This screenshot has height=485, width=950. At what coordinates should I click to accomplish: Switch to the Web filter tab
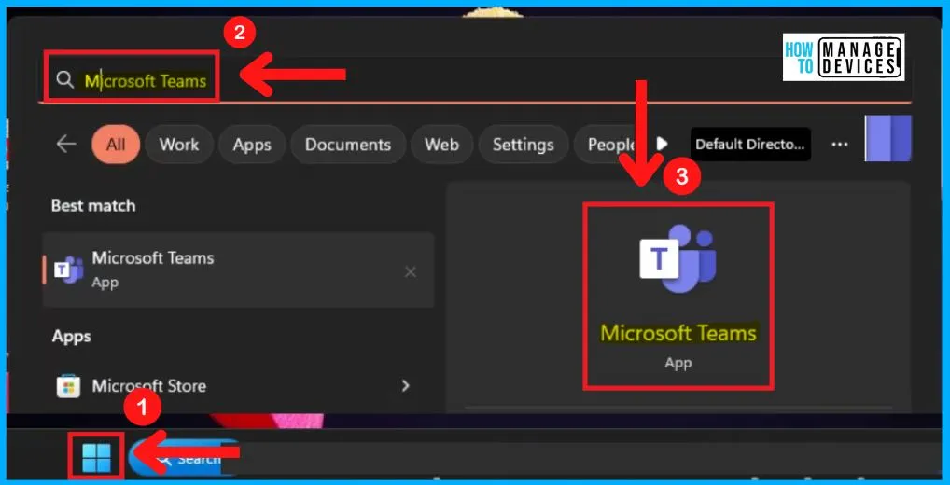pyautogui.click(x=441, y=145)
